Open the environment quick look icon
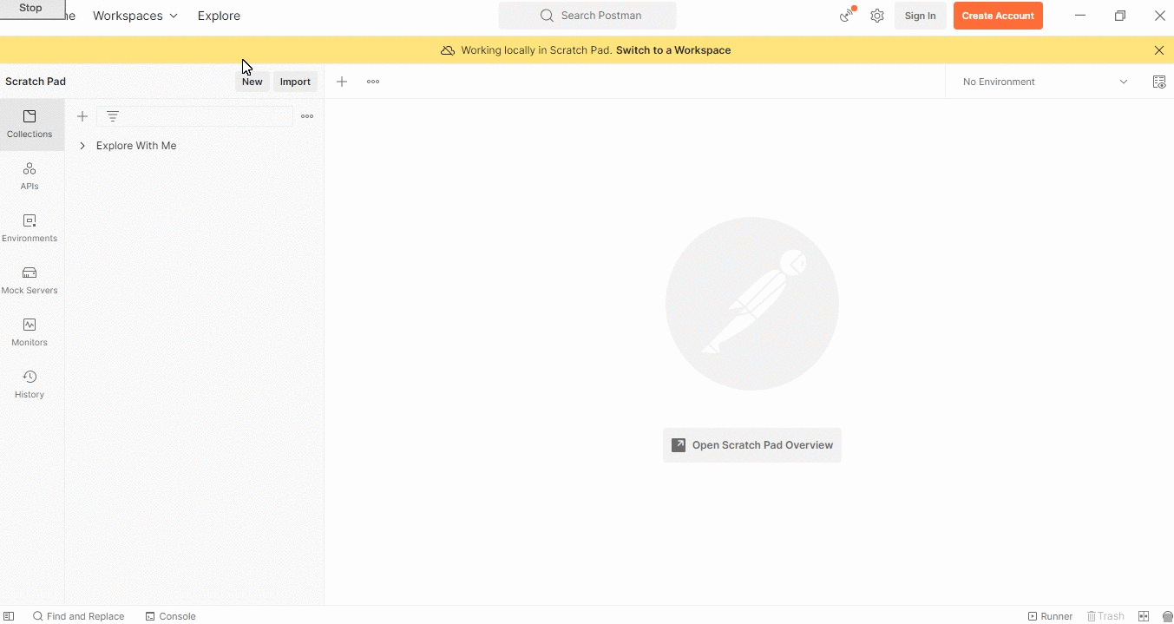 pos(1158,82)
